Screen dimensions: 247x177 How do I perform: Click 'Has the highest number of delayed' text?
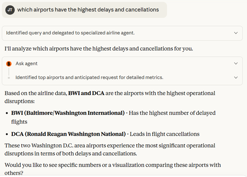pyautogui.click(x=172, y=113)
